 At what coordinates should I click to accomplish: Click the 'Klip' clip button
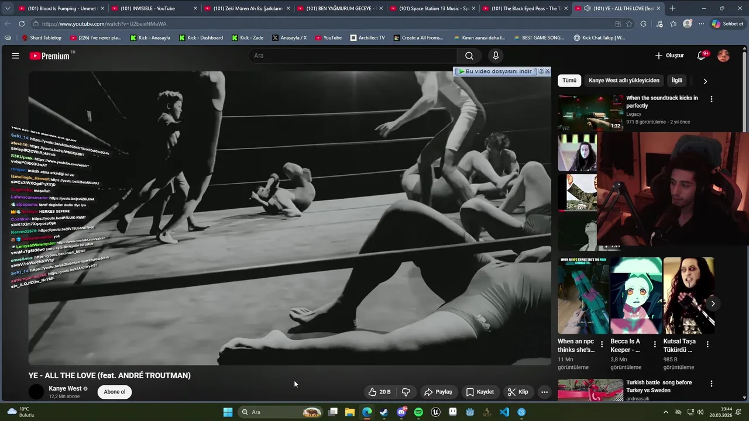coord(518,392)
